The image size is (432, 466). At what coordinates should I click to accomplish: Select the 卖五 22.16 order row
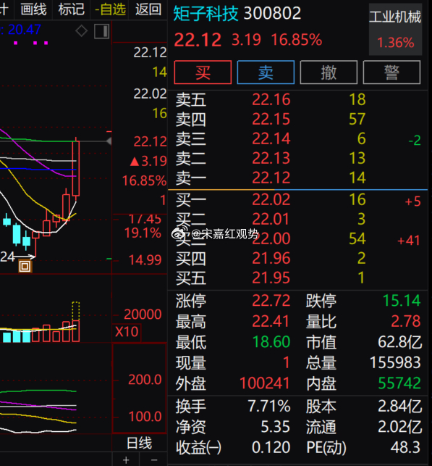coord(298,99)
